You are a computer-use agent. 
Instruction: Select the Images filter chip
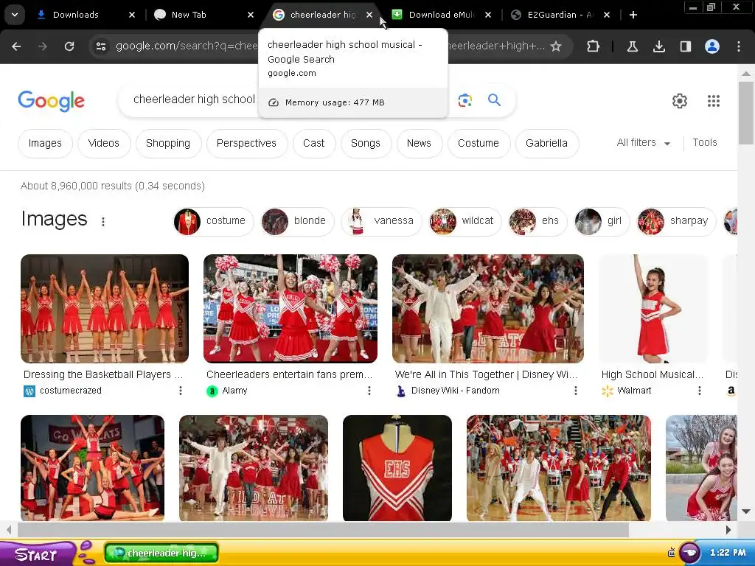click(45, 144)
